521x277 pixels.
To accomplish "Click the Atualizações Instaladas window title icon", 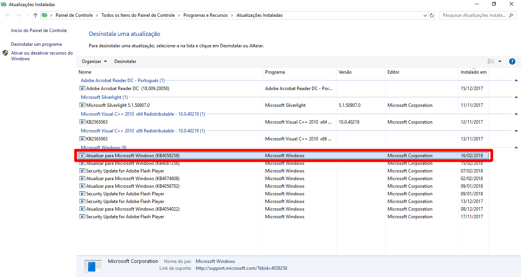I will pyautogui.click(x=4, y=4).
